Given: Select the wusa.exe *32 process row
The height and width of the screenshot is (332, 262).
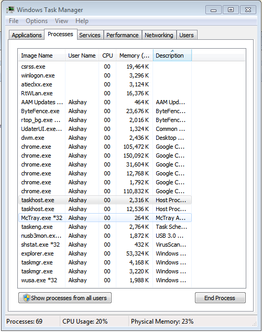Looking at the screenshot, I should (x=105, y=280).
